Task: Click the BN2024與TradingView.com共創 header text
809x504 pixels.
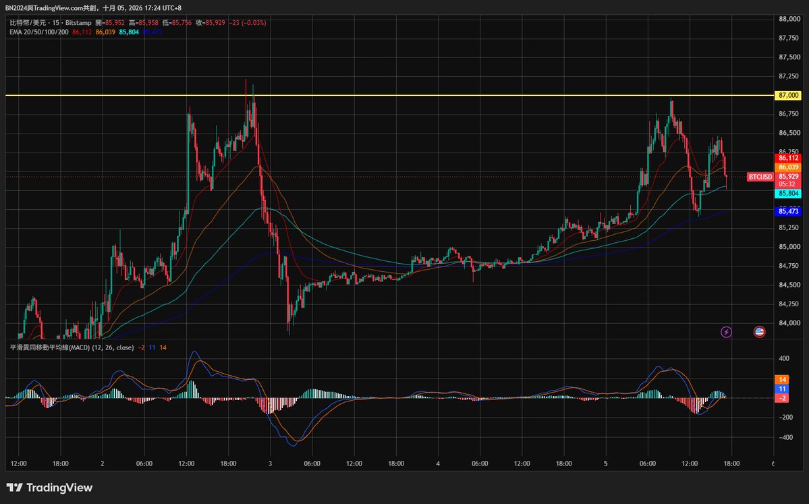Action: click(51, 8)
